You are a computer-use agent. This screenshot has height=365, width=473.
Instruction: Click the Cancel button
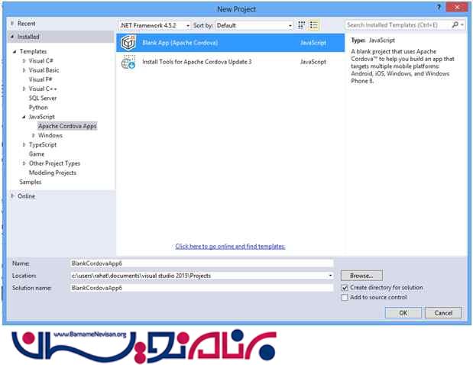click(443, 313)
